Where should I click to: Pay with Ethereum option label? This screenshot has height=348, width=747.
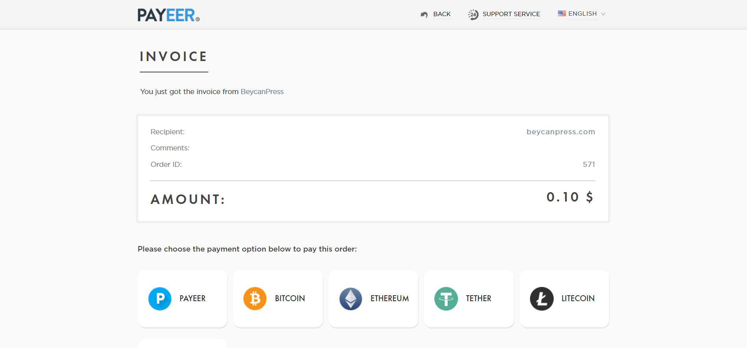click(389, 298)
